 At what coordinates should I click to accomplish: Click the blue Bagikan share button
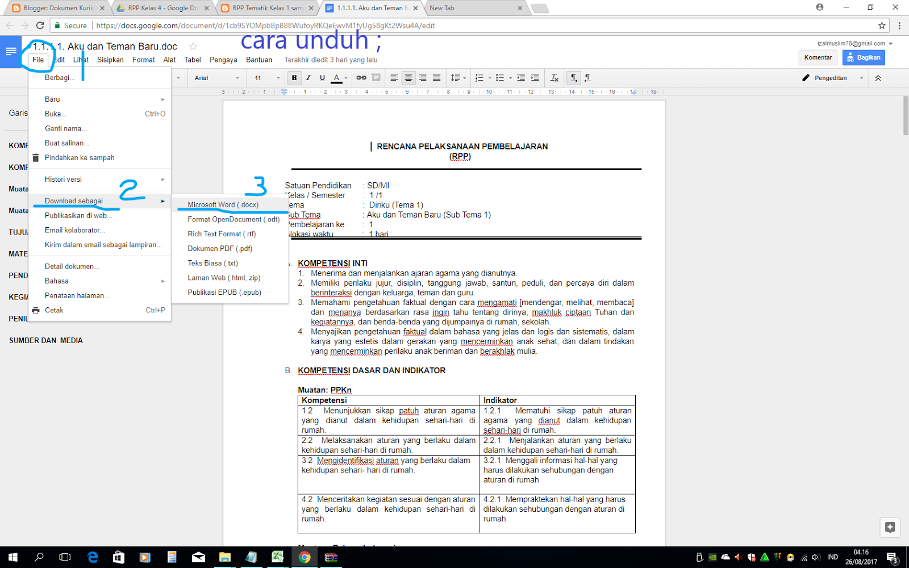[864, 57]
